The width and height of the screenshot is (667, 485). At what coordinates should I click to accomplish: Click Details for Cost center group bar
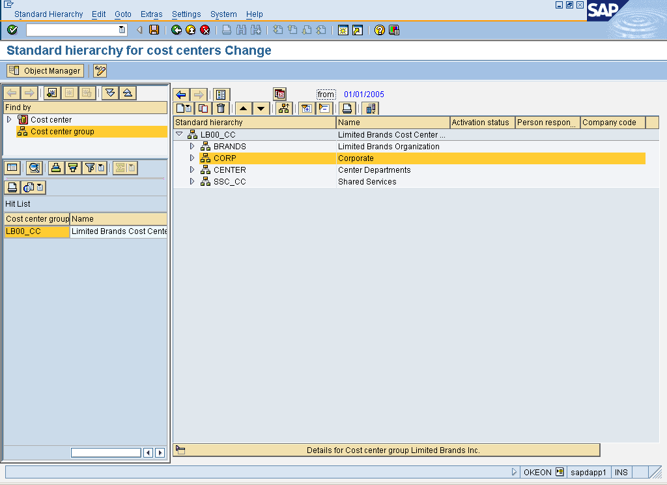pyautogui.click(x=387, y=450)
